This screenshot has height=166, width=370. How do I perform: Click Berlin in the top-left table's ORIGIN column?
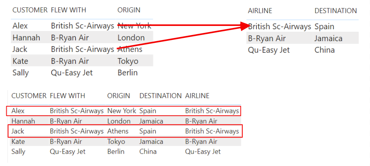(x=128, y=73)
